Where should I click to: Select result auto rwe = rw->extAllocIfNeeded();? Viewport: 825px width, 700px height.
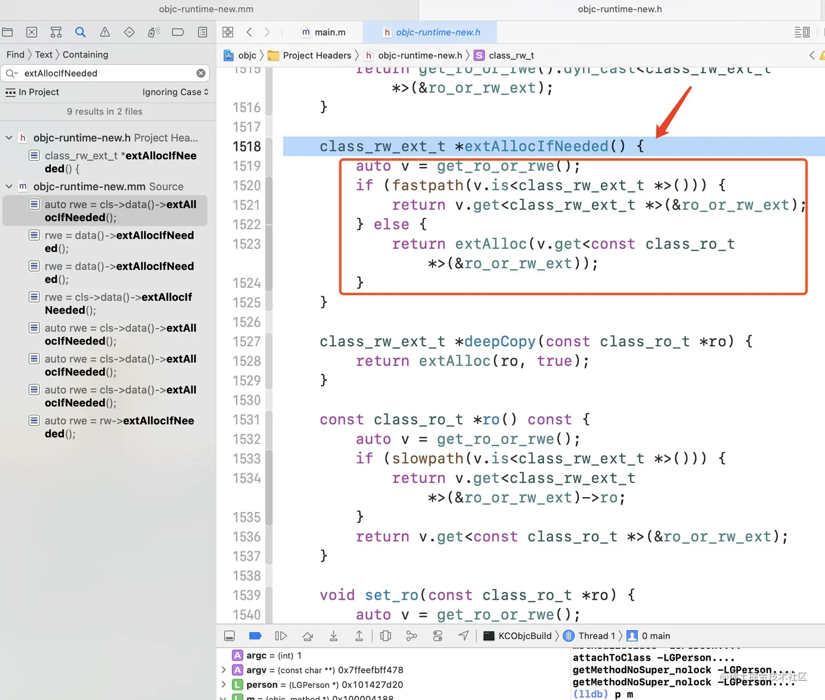(x=113, y=427)
